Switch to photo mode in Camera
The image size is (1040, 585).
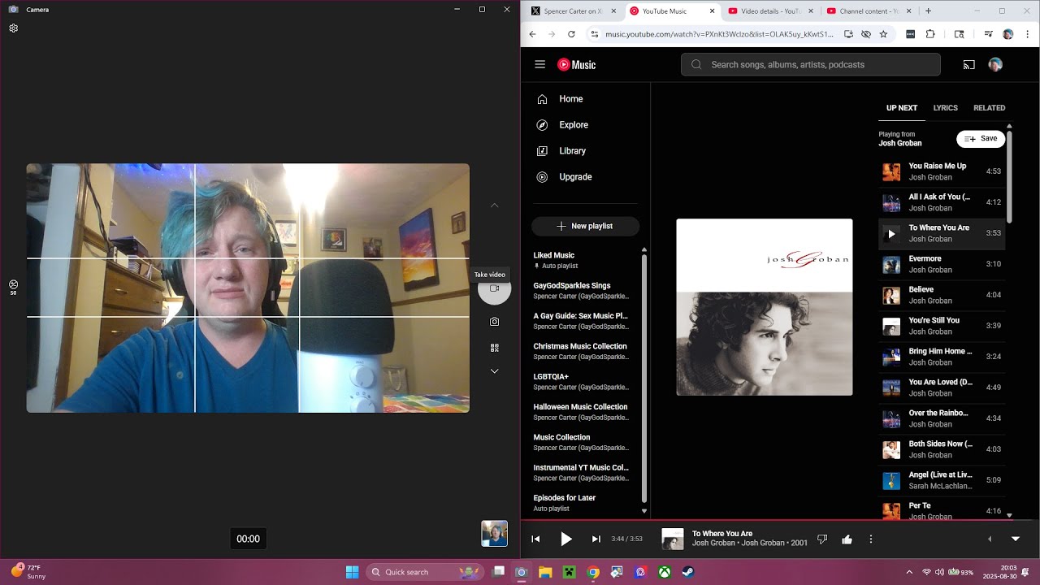tap(494, 322)
